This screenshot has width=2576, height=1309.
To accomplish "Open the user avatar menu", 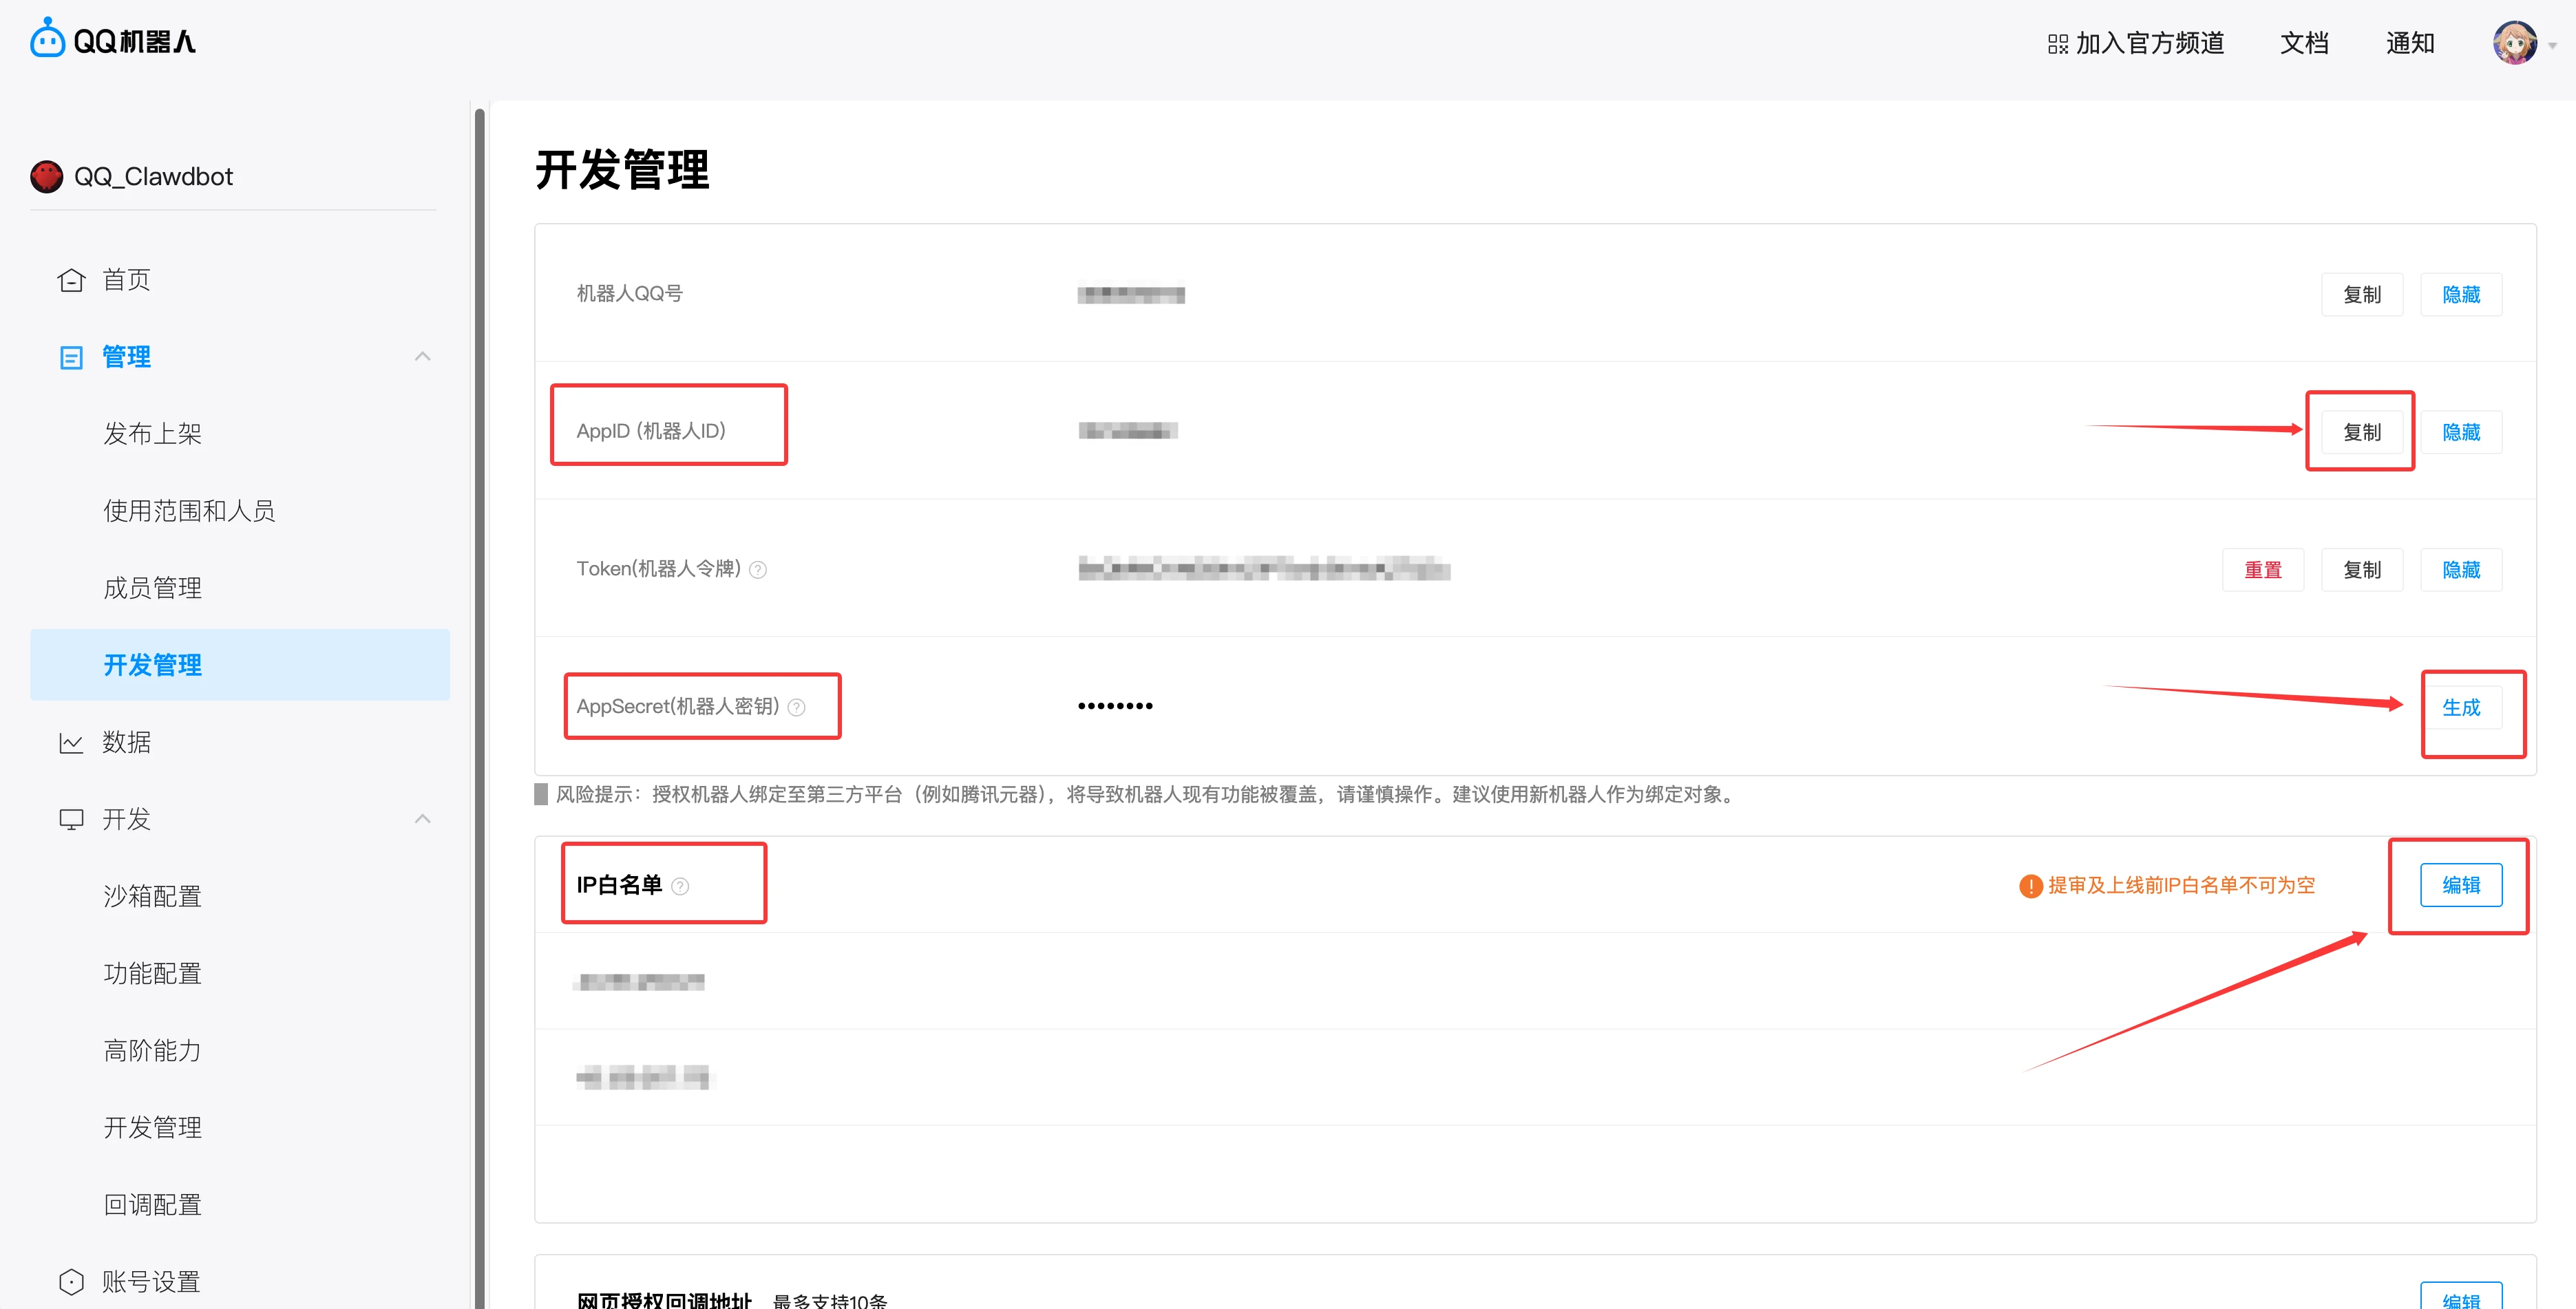I will click(x=2514, y=43).
